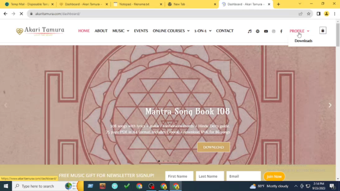The width and height of the screenshot is (340, 191).
Task: Advance slider with the next arrow
Action: 330,105
